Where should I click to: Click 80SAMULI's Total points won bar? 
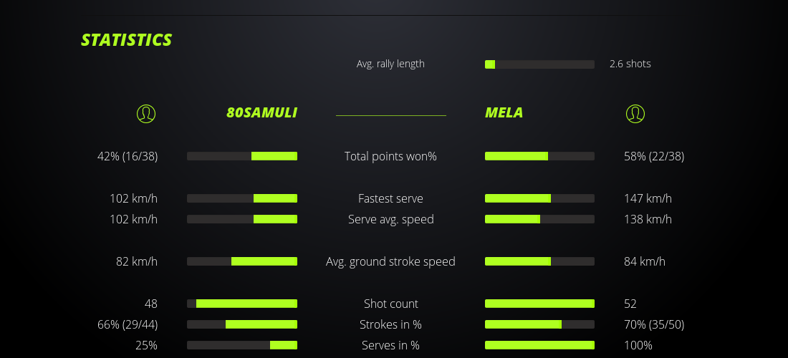point(242,156)
